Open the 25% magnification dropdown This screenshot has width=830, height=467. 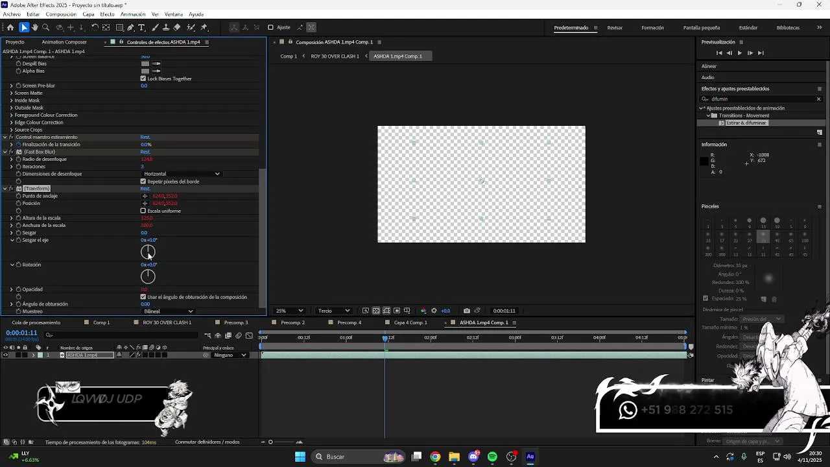[x=289, y=311]
